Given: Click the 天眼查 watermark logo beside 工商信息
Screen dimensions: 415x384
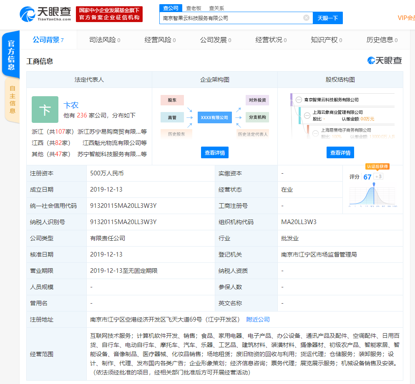Looking at the screenshot, I should pos(385,61).
